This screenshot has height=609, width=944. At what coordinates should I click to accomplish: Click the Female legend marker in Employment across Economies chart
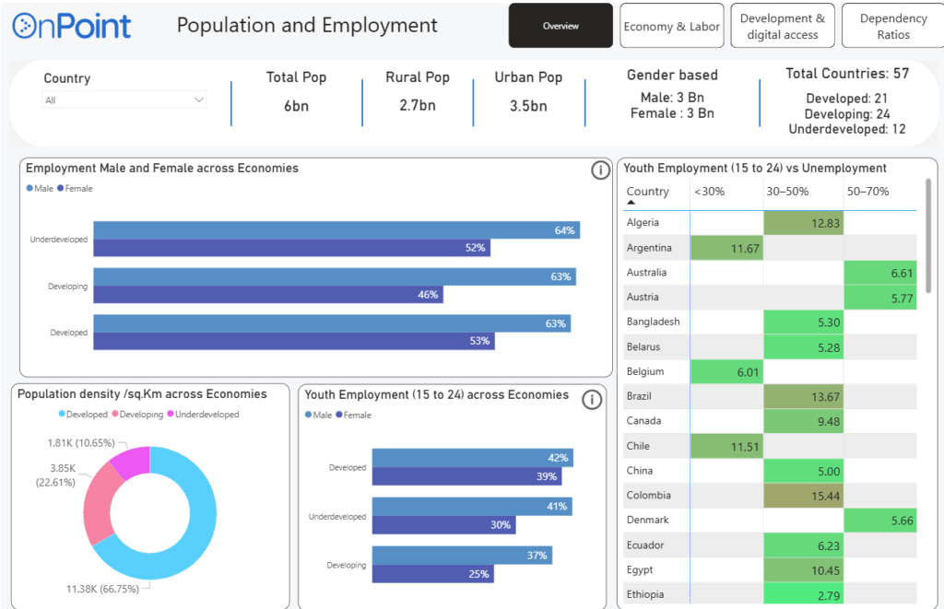pyautogui.click(x=61, y=189)
